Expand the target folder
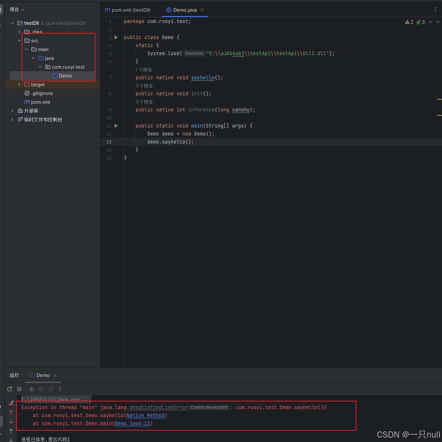The width and height of the screenshot is (442, 442). pos(19,84)
